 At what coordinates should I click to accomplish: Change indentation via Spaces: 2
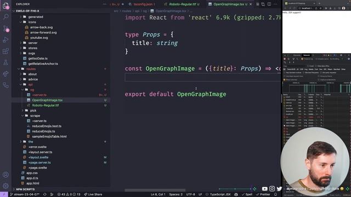175,194
